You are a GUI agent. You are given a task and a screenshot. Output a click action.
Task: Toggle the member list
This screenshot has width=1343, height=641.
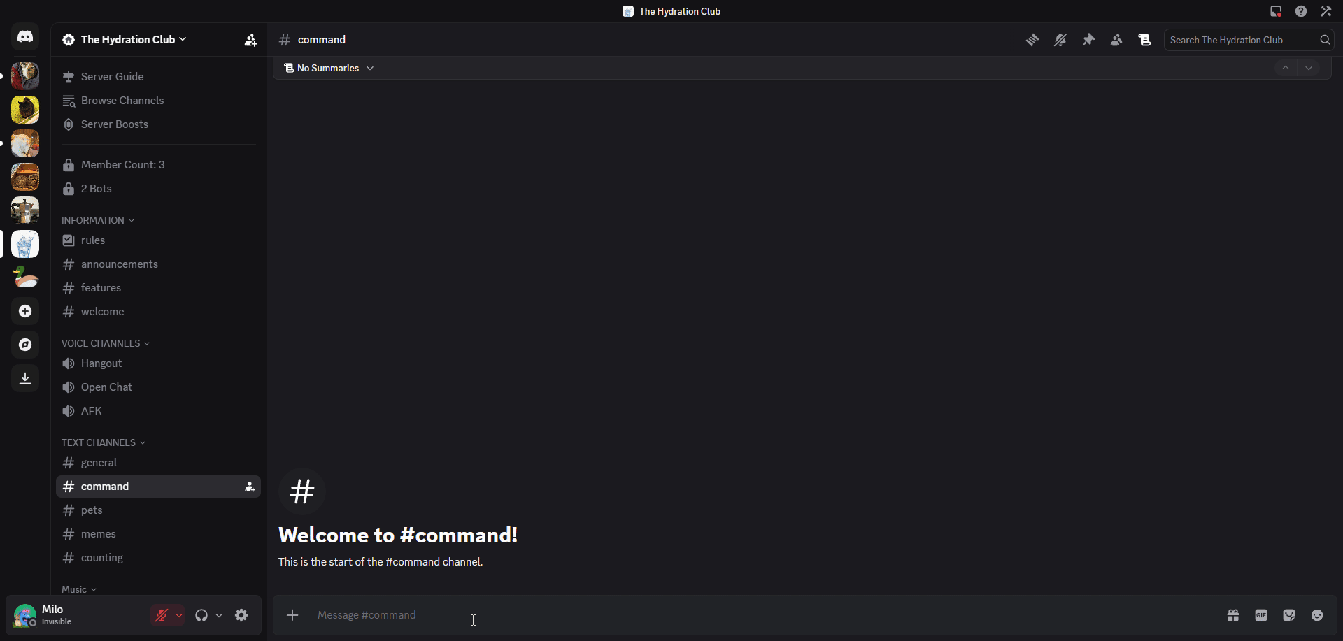[x=1116, y=40]
